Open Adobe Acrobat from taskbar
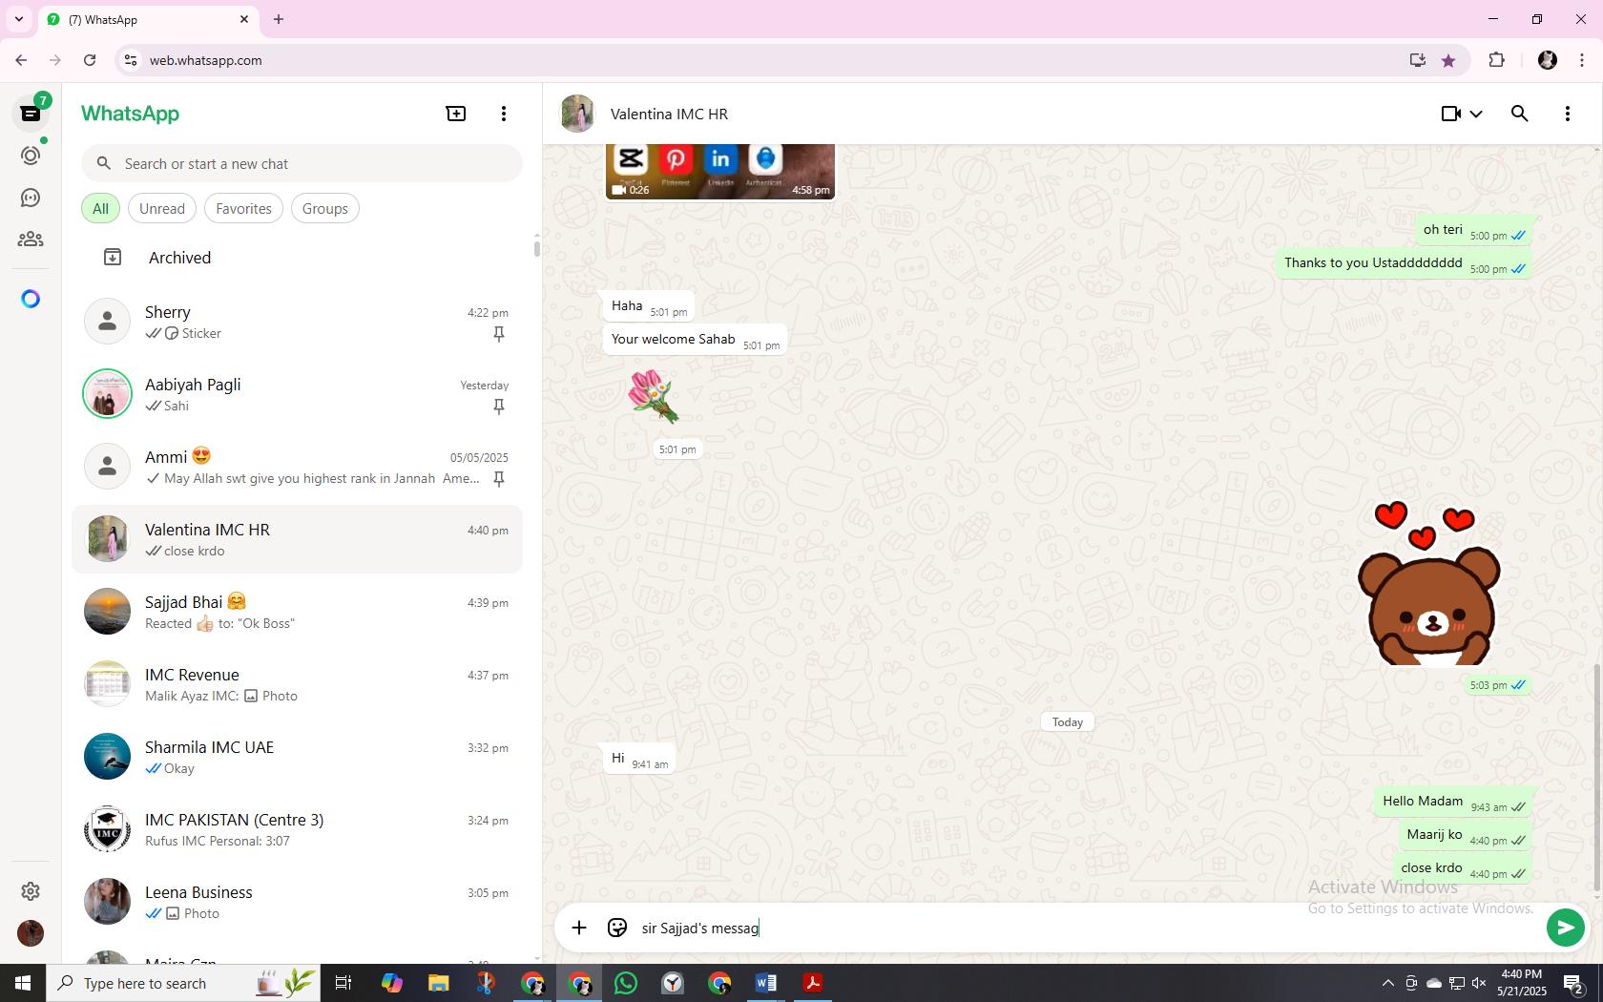 813,983
